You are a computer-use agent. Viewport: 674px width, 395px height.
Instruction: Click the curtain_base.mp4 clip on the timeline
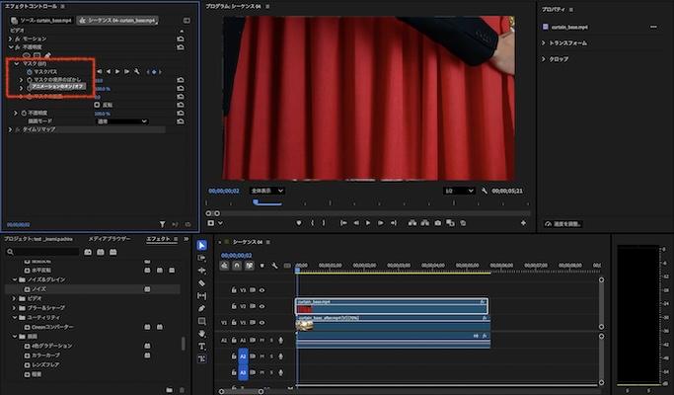395,306
